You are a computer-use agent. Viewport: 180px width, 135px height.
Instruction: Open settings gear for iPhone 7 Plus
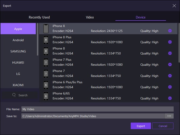[x=170, y=64]
